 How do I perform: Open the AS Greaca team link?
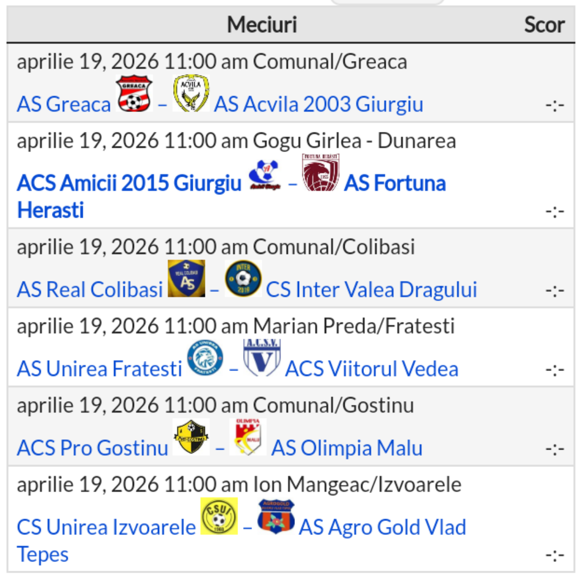(64, 104)
